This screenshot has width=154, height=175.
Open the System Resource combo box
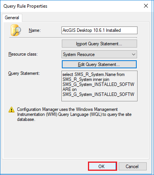(99, 54)
